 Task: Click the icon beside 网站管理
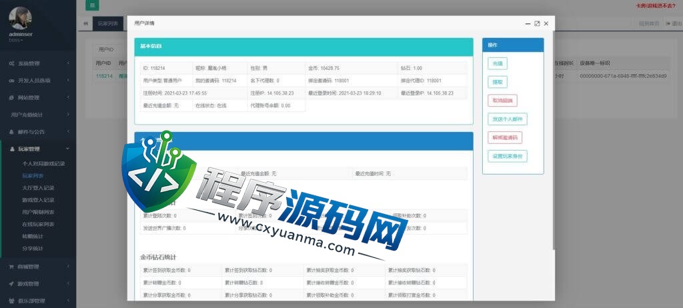click(x=11, y=97)
